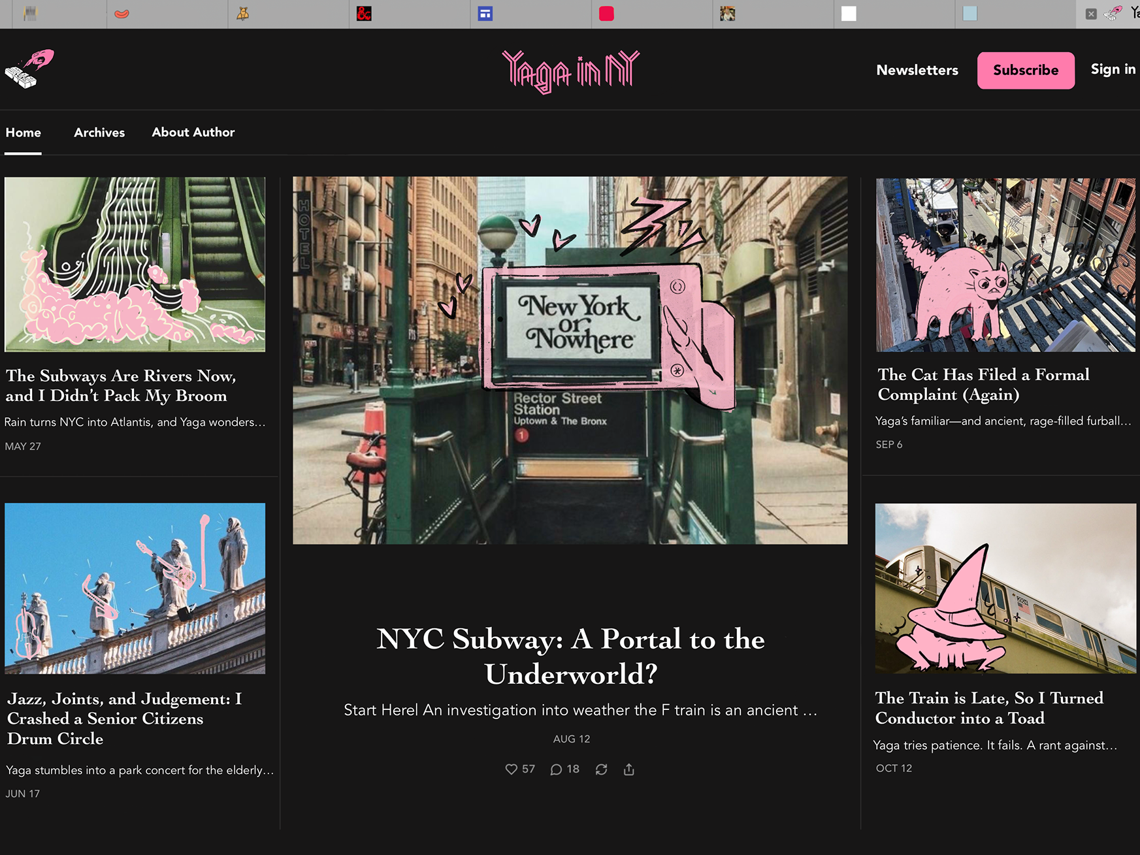Image resolution: width=1140 pixels, height=855 pixels.
Task: Restack the post with circular arrows icon
Action: pyautogui.click(x=601, y=769)
